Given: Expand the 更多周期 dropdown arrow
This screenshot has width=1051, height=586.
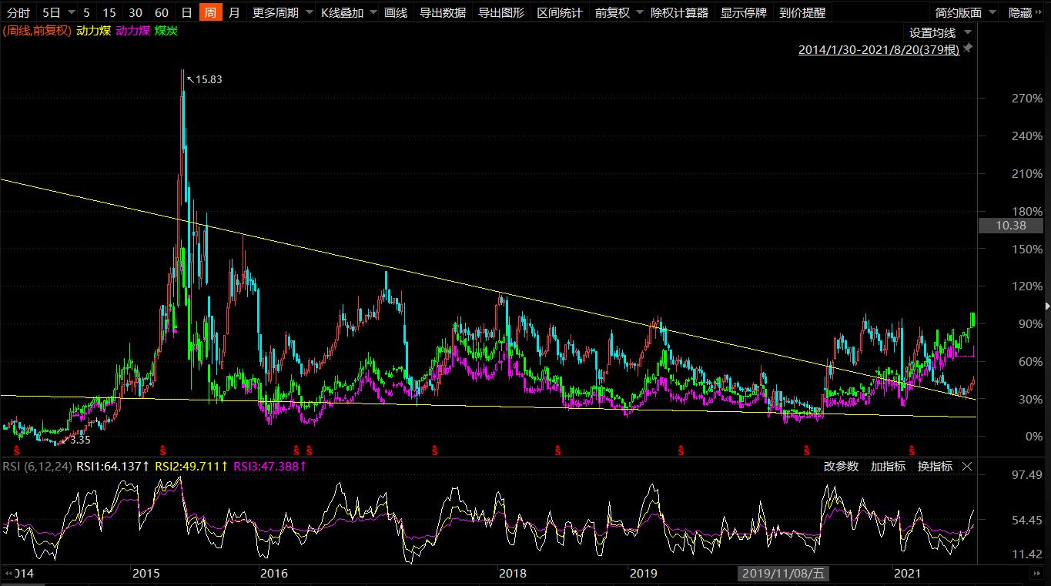Looking at the screenshot, I should click(309, 12).
